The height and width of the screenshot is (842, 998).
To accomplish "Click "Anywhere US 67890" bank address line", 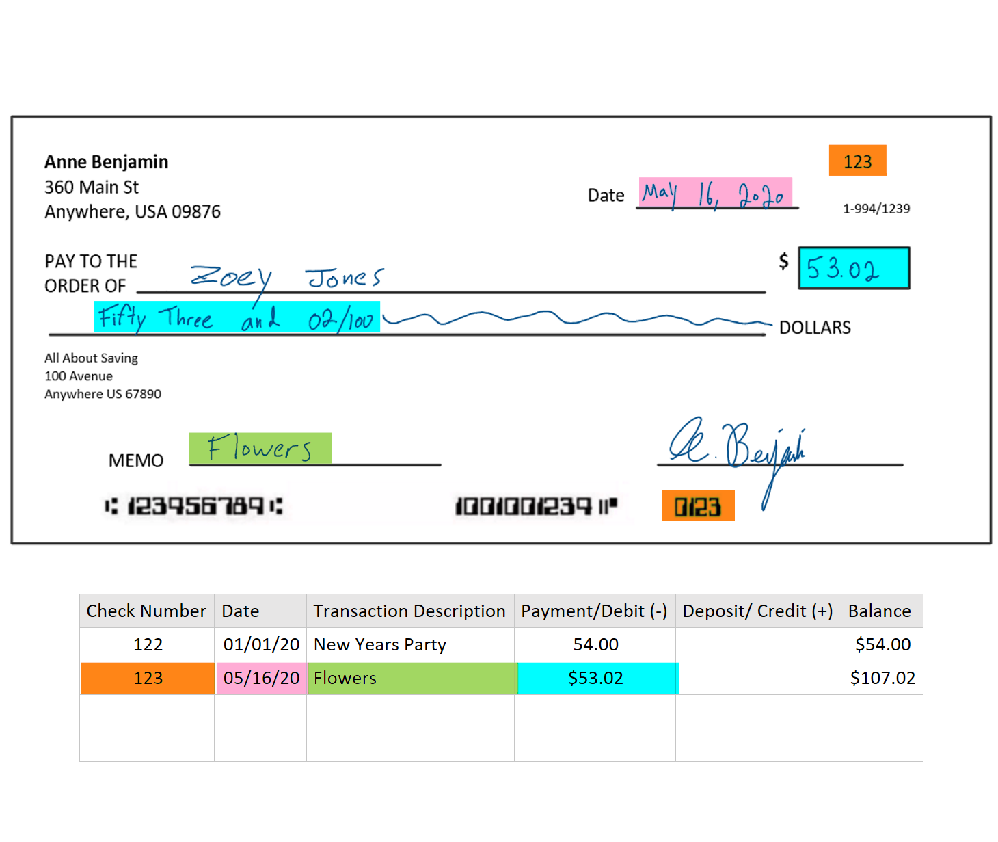I will [103, 394].
